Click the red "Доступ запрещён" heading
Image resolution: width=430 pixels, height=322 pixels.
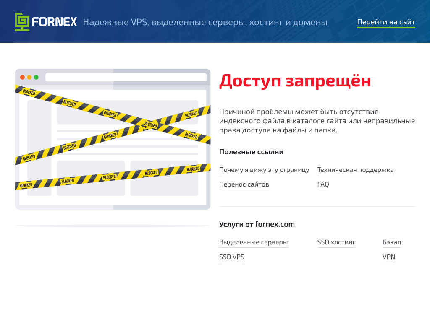point(295,81)
